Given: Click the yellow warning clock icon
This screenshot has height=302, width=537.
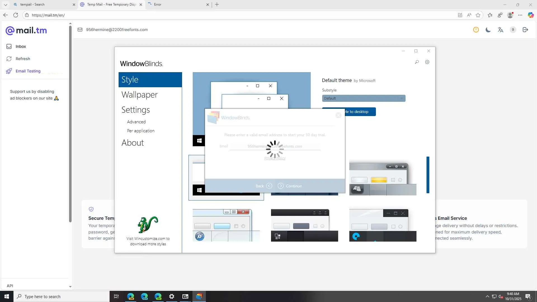Looking at the screenshot, I should click(x=476, y=30).
